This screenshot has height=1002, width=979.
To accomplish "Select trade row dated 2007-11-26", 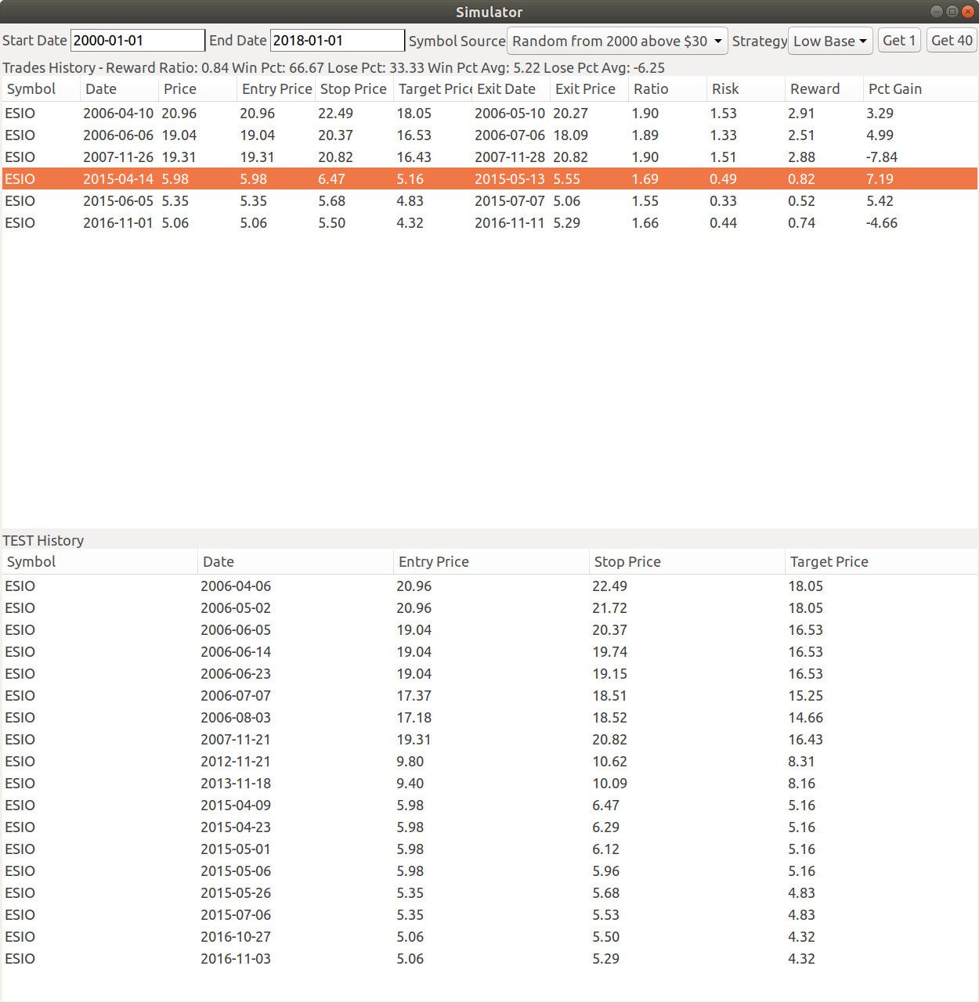I will tap(489, 157).
